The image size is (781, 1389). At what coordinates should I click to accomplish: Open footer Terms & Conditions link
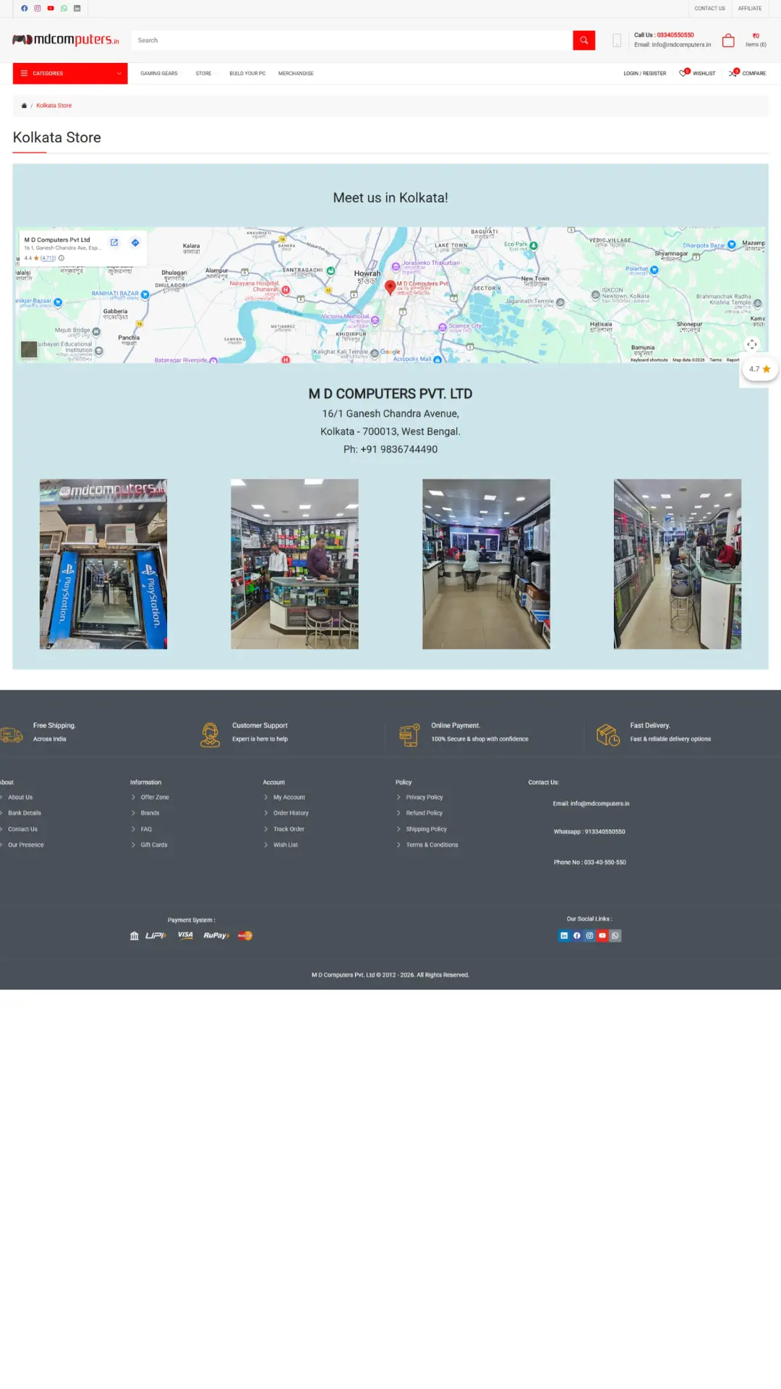(432, 845)
